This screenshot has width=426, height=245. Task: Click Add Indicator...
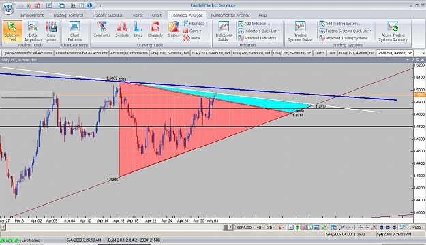coord(254,24)
